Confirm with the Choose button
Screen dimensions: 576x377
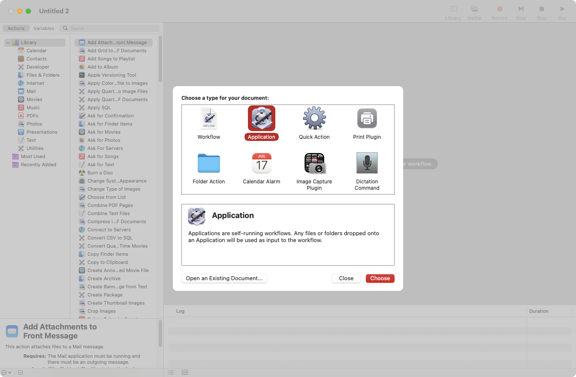pos(380,278)
